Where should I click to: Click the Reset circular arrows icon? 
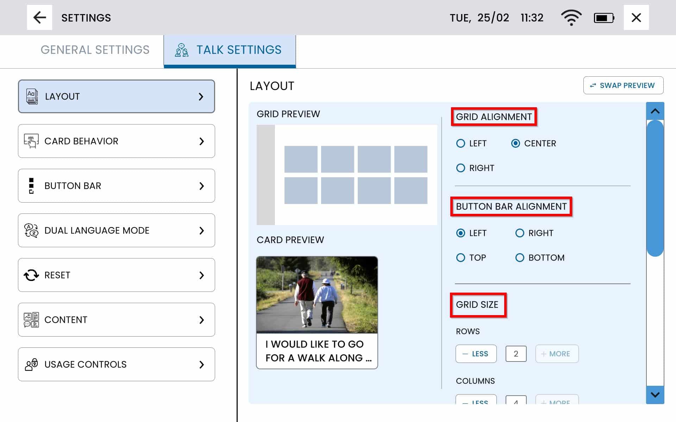coord(31,275)
